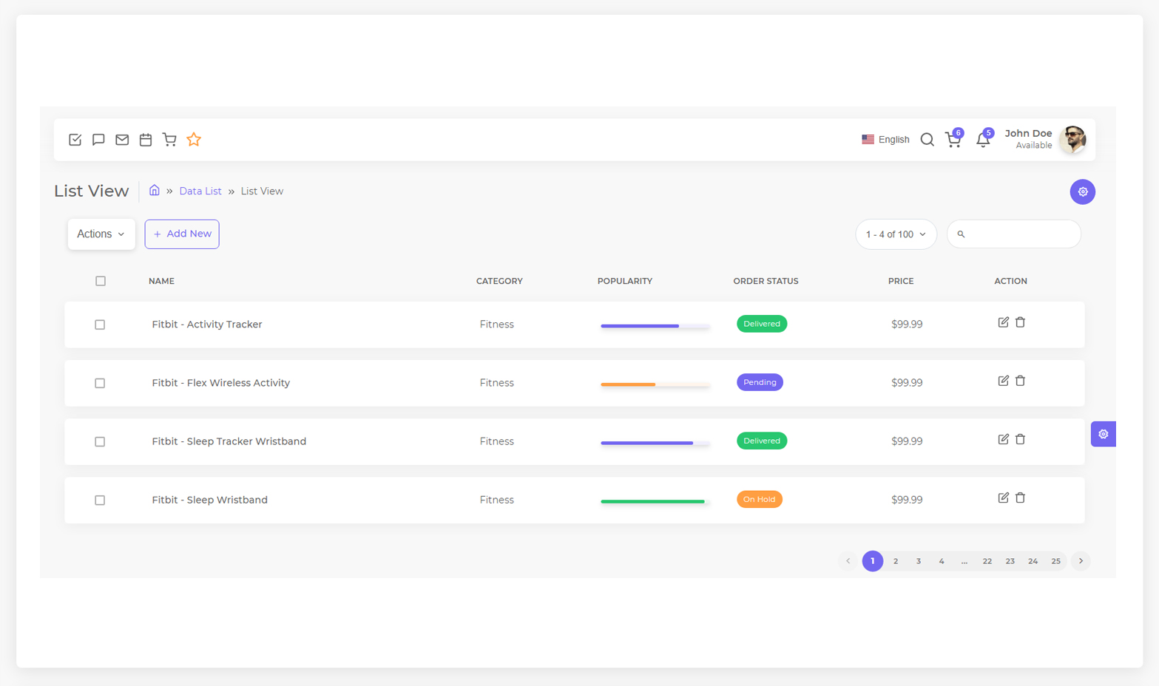Open the chat message shortcut icon
1159x686 pixels.
[x=98, y=140]
